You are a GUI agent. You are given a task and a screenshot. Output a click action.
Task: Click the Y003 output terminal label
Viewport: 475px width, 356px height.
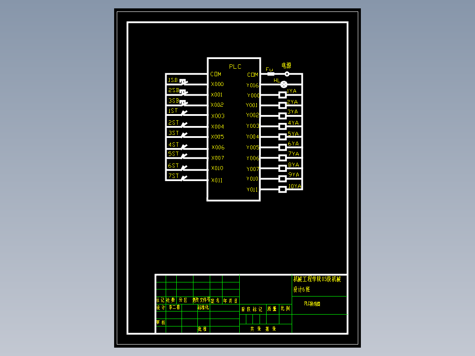(252, 126)
